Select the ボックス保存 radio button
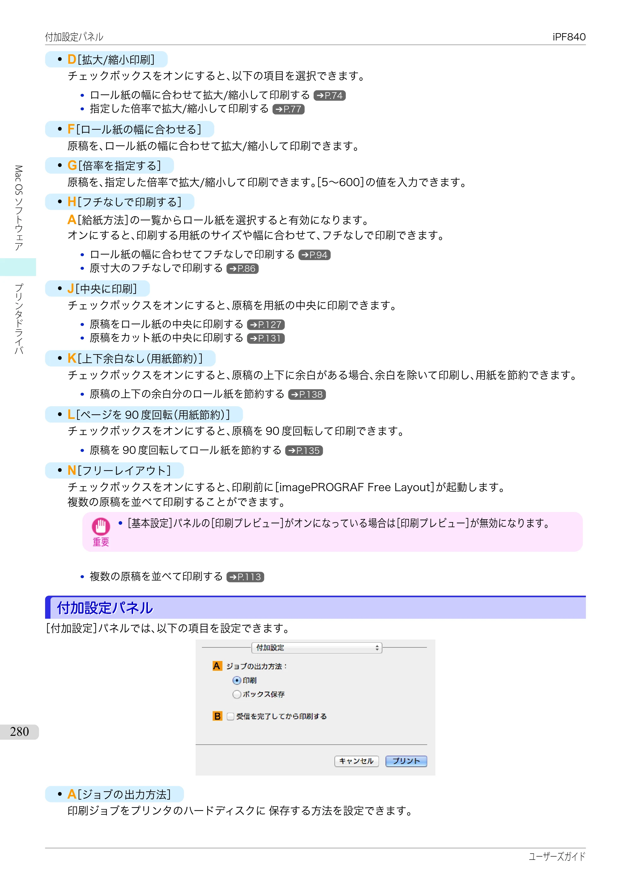 236,694
